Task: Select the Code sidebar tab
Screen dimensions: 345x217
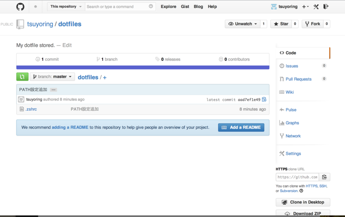Action: pyautogui.click(x=303, y=53)
